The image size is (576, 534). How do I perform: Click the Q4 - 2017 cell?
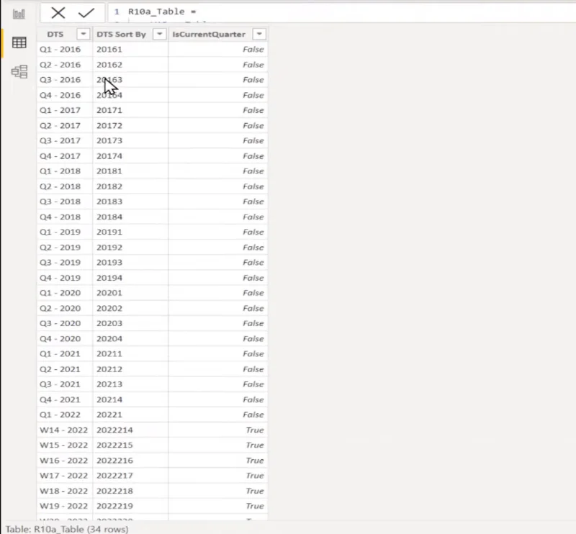(x=65, y=156)
